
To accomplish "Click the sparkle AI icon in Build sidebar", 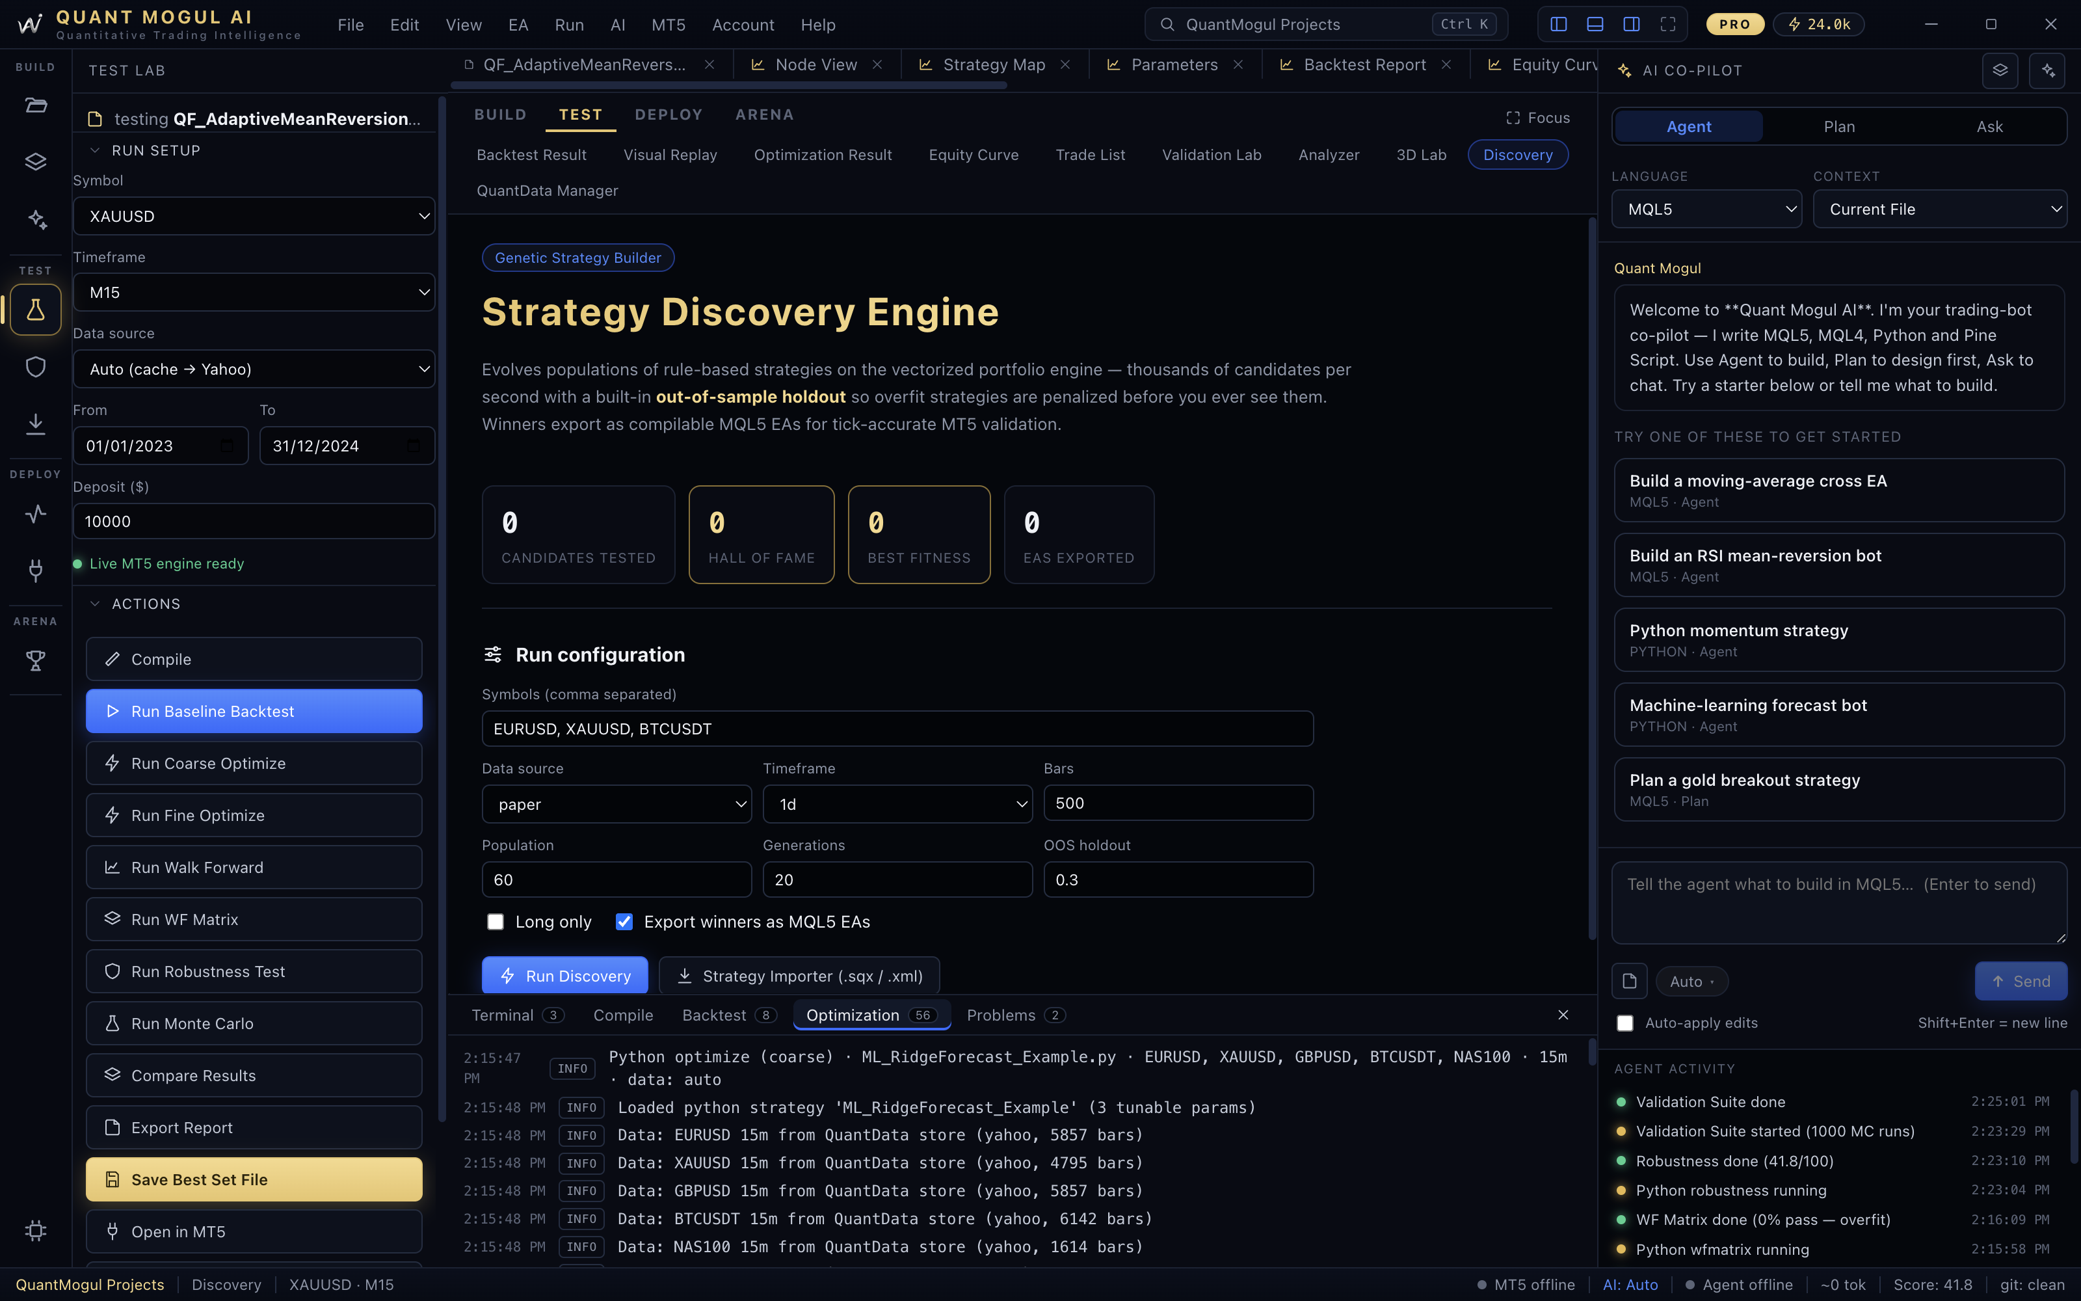I will [35, 219].
